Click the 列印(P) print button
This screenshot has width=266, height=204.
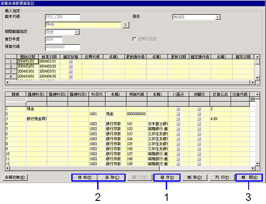pyautogui.click(x=222, y=178)
